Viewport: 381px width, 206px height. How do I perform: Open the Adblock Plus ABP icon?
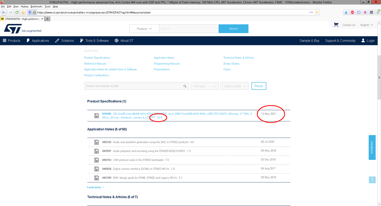tap(352, 12)
